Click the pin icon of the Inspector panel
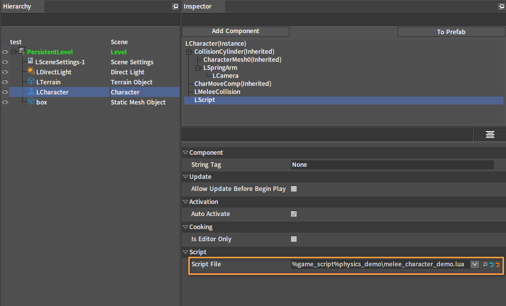The height and width of the screenshot is (306, 506). coord(501,6)
